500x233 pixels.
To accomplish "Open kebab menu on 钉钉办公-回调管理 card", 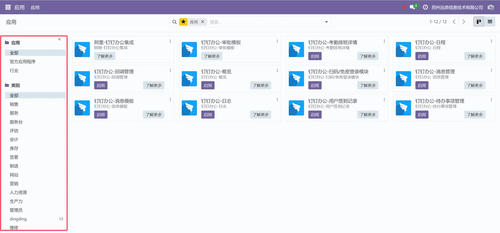I will 170,71.
